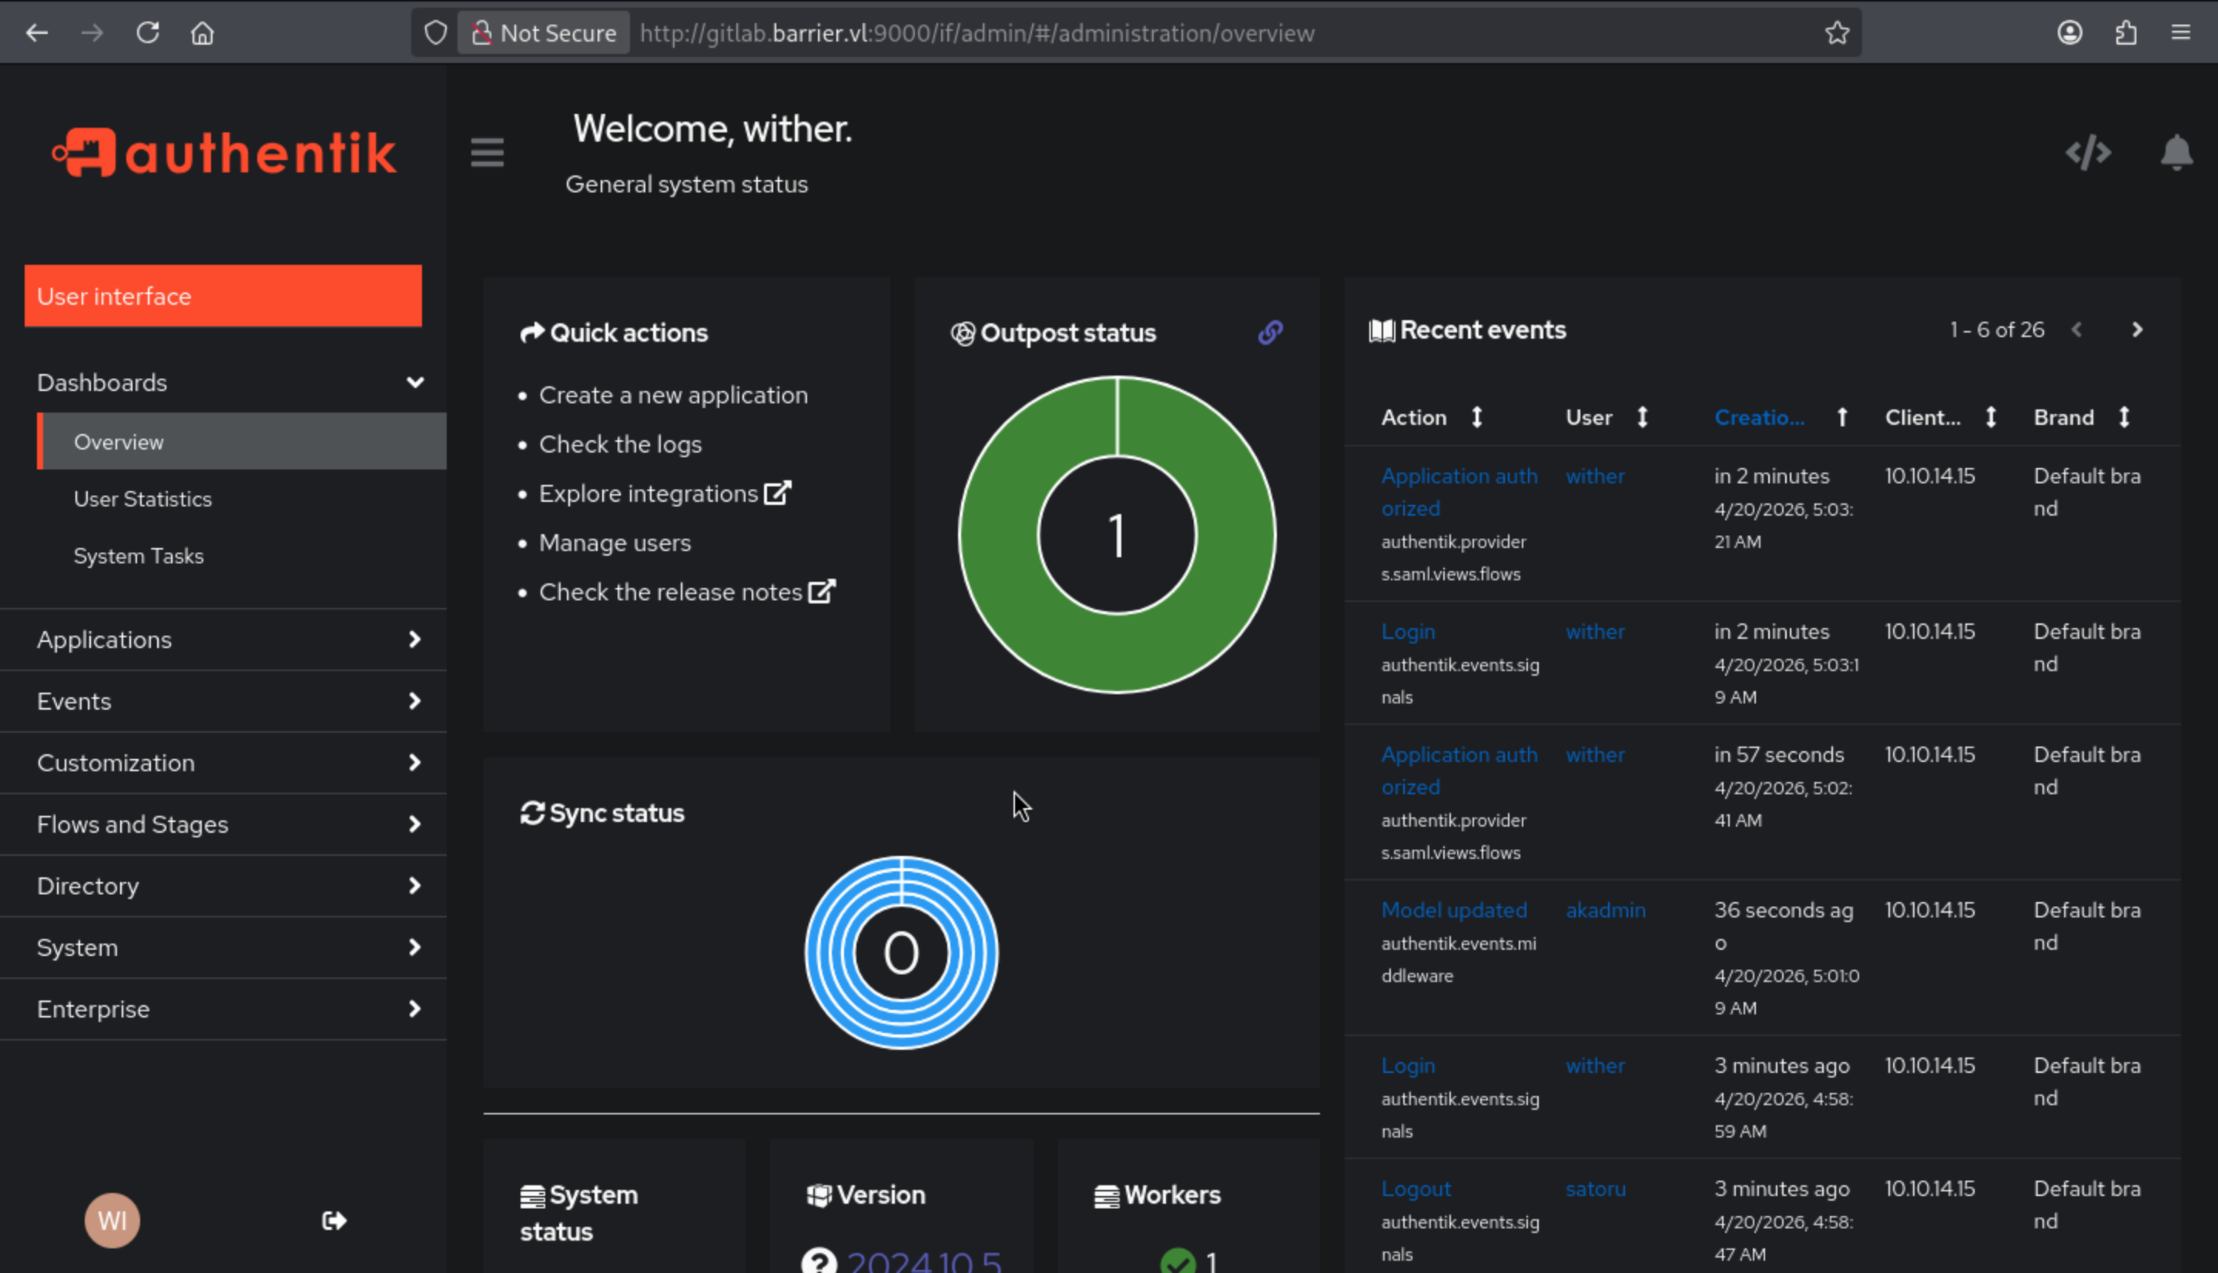
Task: Open the System Tasks page
Action: pos(138,556)
